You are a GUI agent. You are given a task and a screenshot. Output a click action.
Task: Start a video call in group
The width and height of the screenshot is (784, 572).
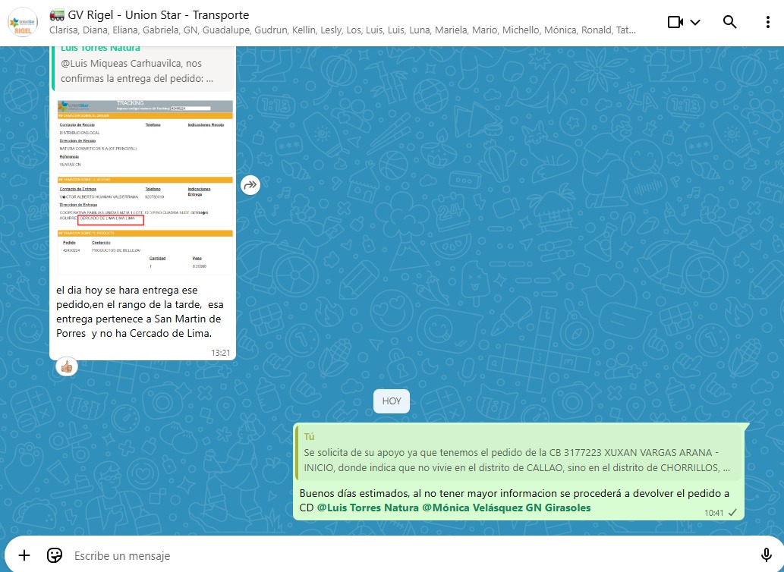point(675,22)
